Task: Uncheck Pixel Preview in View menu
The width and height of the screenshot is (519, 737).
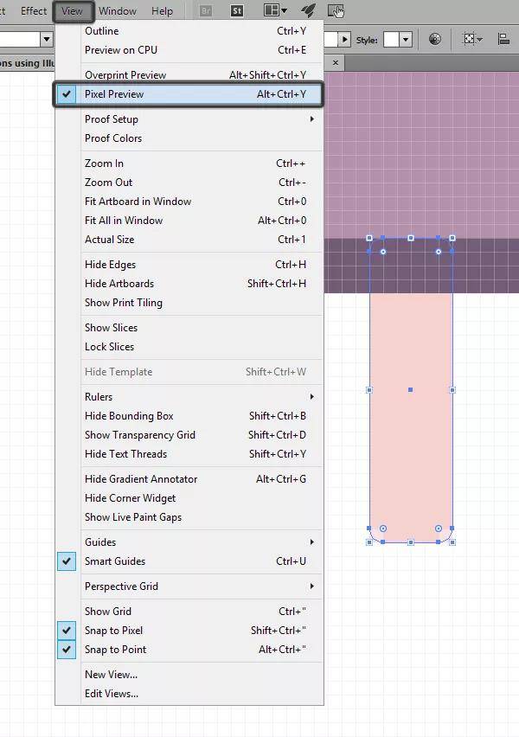Action: tap(188, 94)
